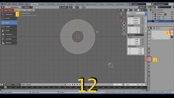Open the Texture properties tab
The image size is (174, 98).
[149, 76]
